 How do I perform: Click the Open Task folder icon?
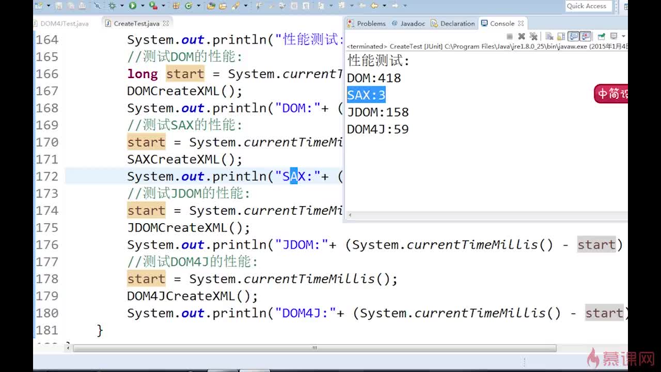coord(223,6)
